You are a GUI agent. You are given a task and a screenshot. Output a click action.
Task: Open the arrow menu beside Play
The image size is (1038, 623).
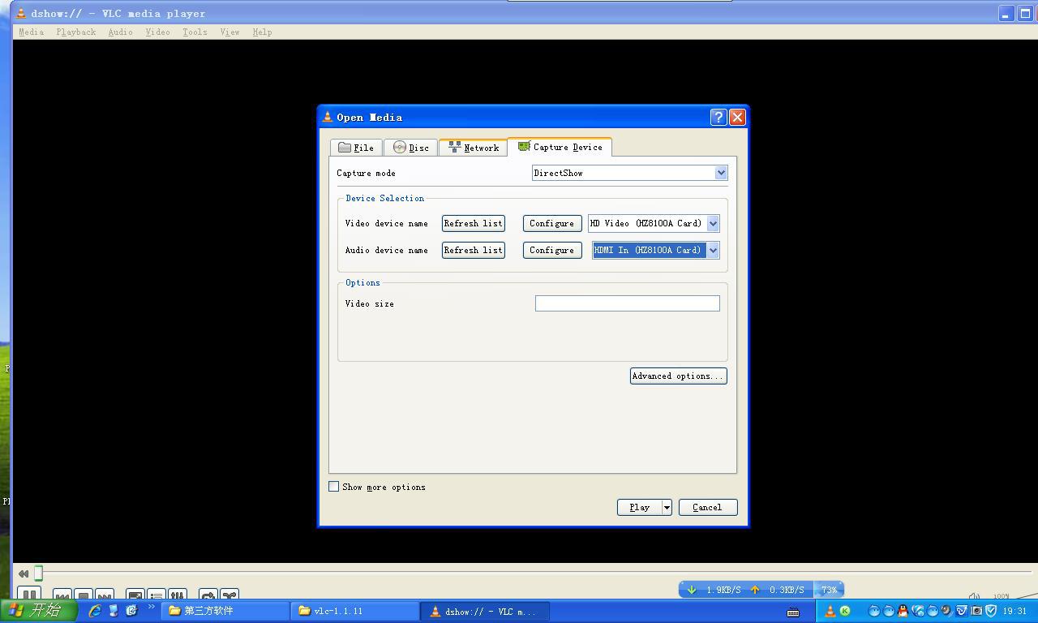pyautogui.click(x=667, y=507)
